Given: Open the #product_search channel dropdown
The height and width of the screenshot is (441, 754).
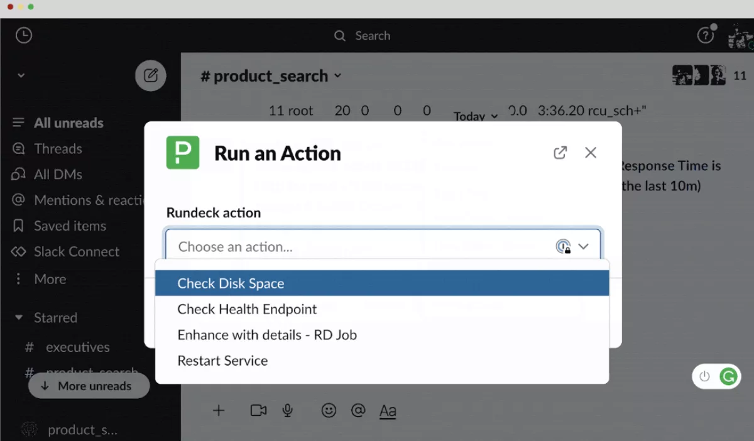Looking at the screenshot, I should (x=271, y=76).
